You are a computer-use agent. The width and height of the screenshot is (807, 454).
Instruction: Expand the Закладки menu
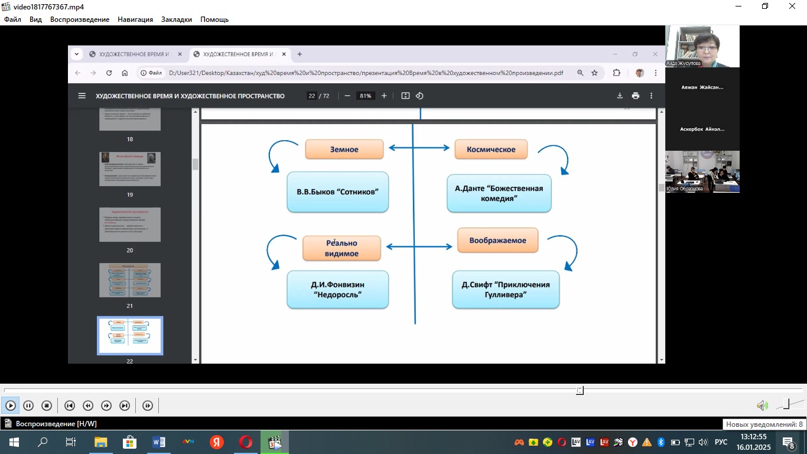point(177,20)
